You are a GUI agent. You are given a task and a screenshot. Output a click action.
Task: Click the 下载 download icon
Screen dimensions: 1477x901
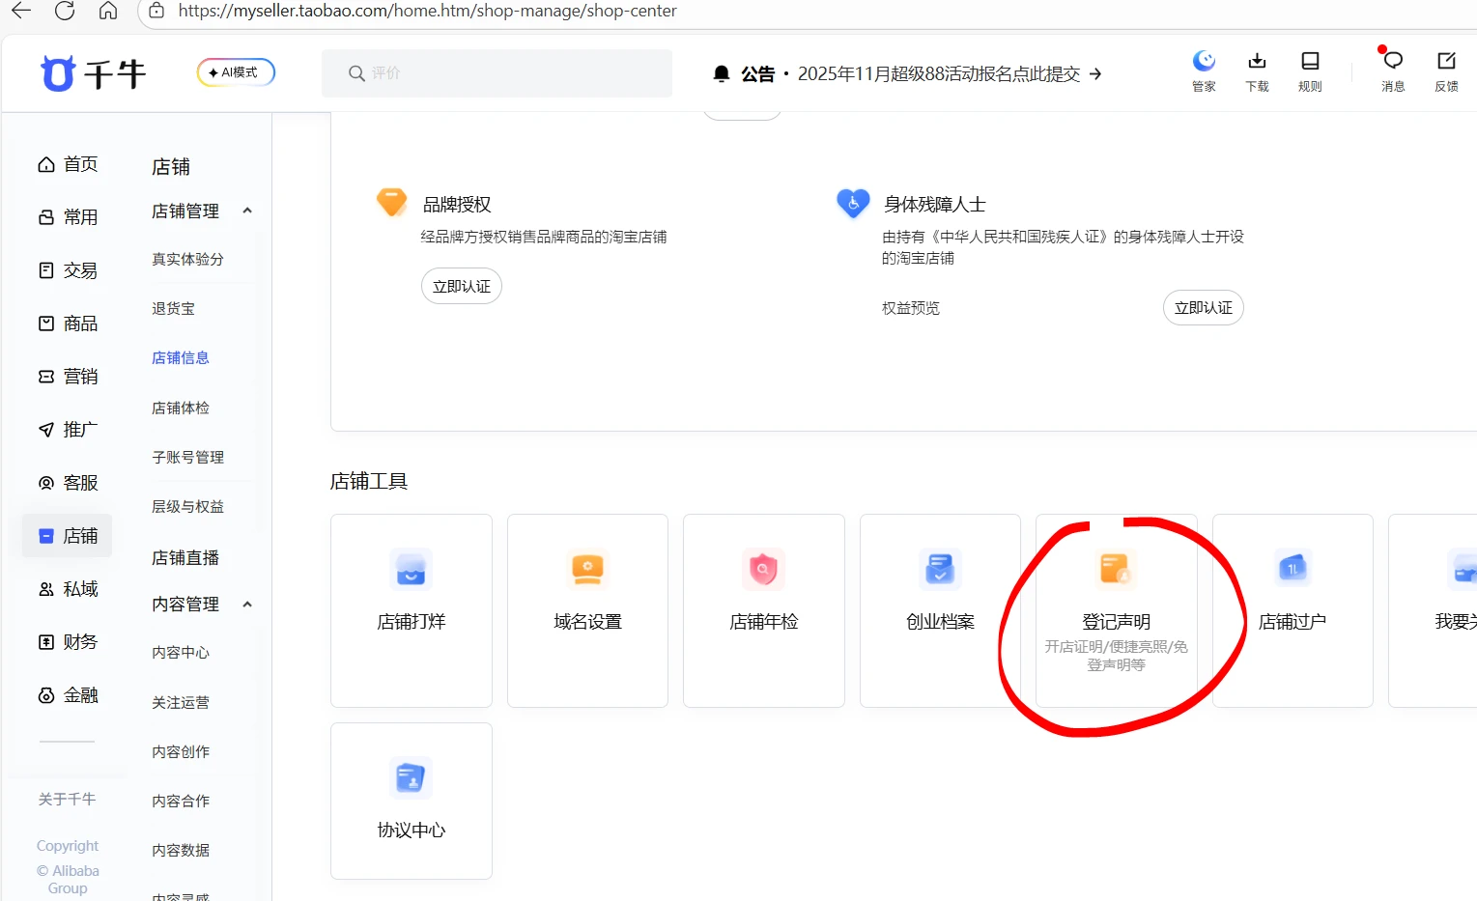pyautogui.click(x=1257, y=70)
